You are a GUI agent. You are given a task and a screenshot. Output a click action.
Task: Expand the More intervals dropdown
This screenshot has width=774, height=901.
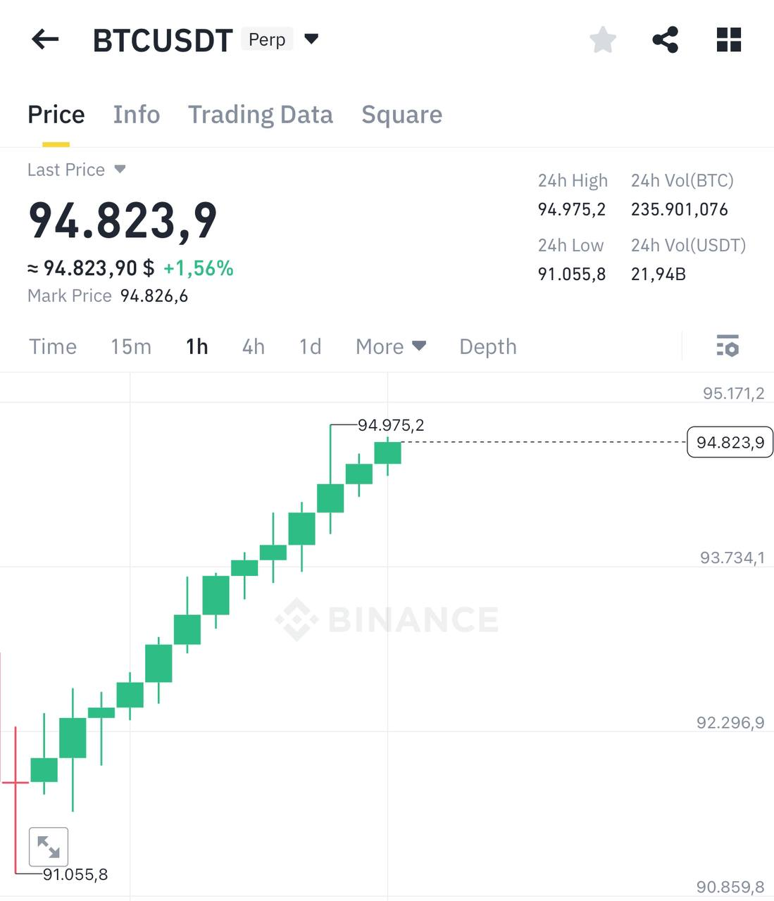click(x=390, y=346)
